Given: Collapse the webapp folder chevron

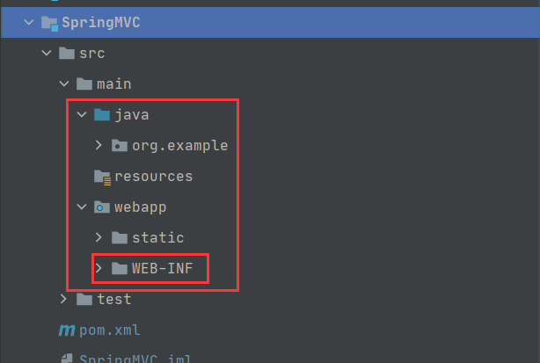Looking at the screenshot, I should coord(82,207).
